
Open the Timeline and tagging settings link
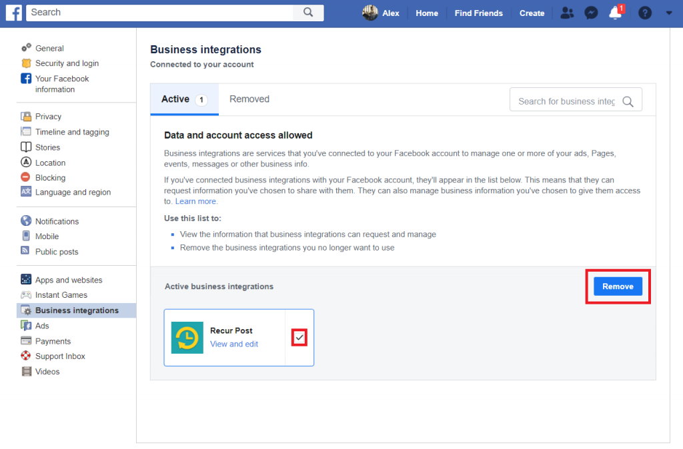tap(72, 132)
